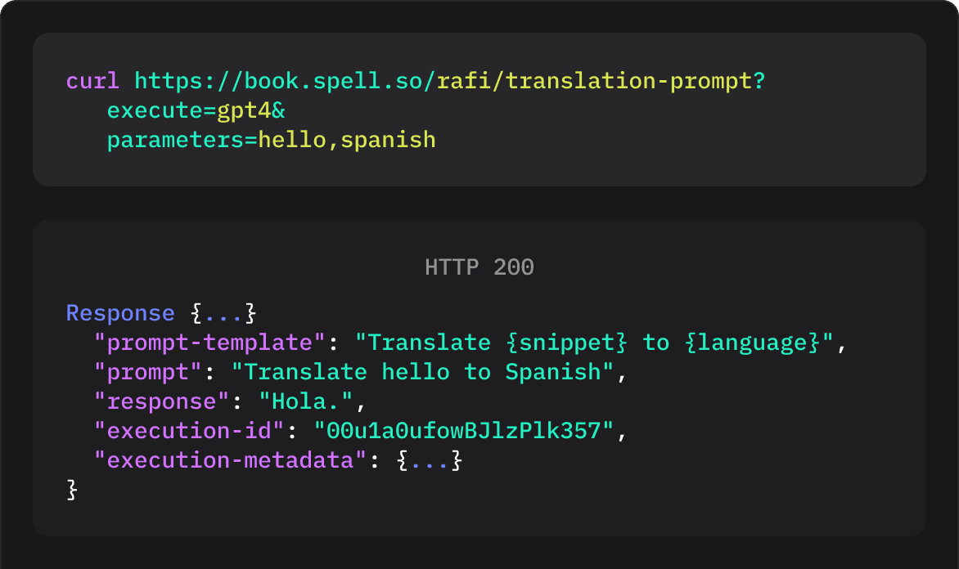Click the "Translate {snippet} to {language}" value

601,343
